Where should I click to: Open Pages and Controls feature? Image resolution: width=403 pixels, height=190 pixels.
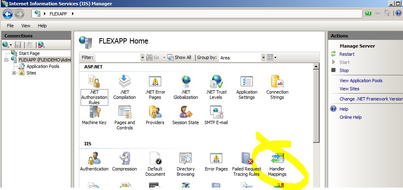pyautogui.click(x=125, y=118)
